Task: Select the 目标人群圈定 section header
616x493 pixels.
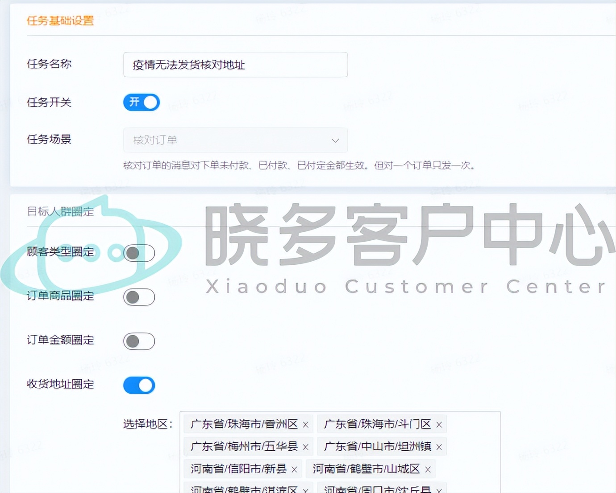Action: click(x=60, y=212)
